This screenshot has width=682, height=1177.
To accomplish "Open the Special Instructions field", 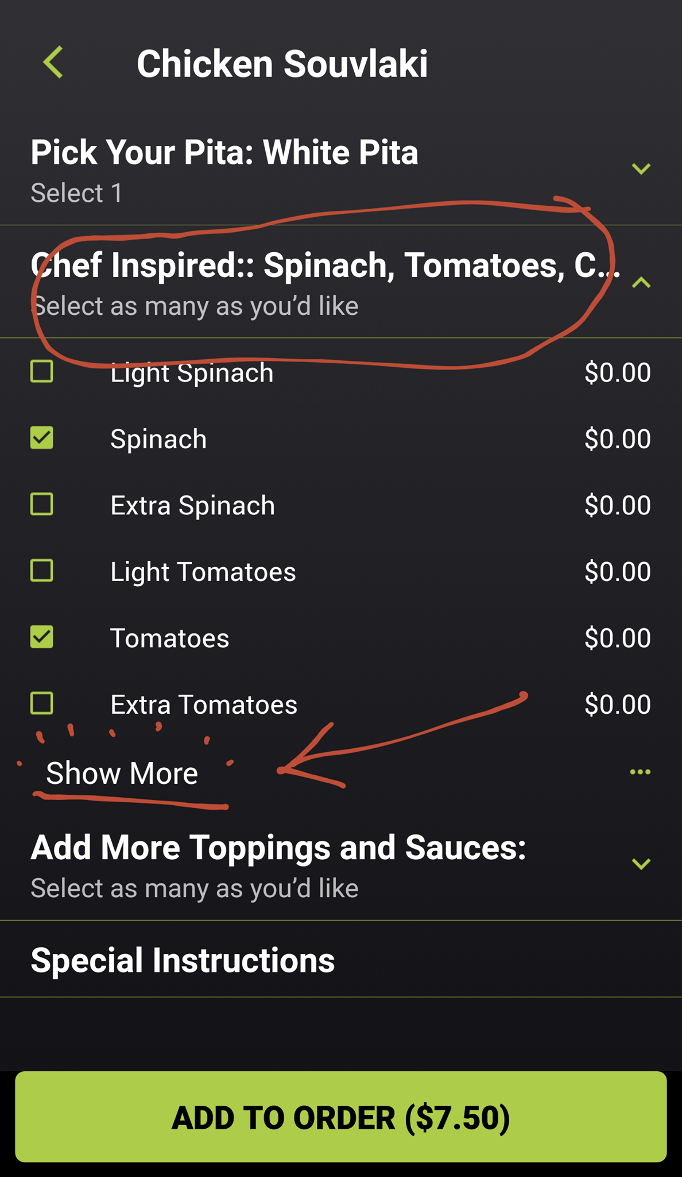I will pyautogui.click(x=183, y=960).
